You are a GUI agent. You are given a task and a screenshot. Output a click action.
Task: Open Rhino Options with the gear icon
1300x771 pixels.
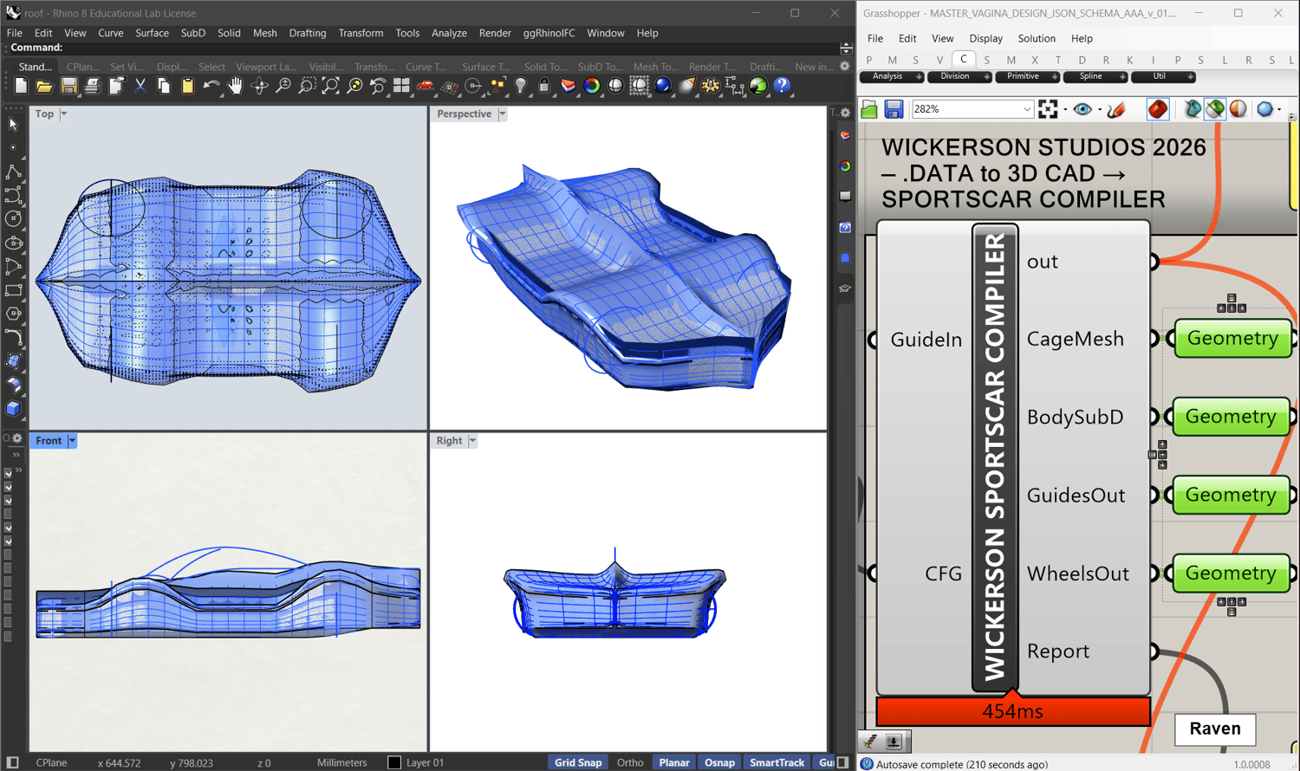[711, 86]
